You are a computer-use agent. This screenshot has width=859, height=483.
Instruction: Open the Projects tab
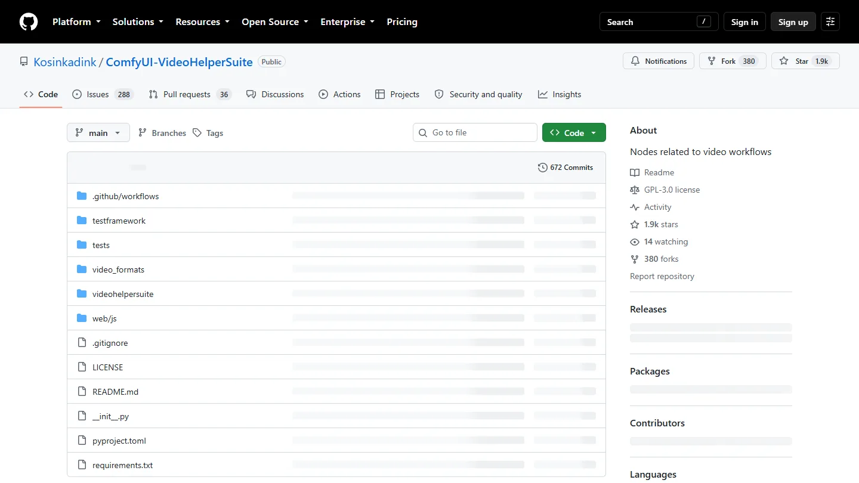click(x=397, y=94)
